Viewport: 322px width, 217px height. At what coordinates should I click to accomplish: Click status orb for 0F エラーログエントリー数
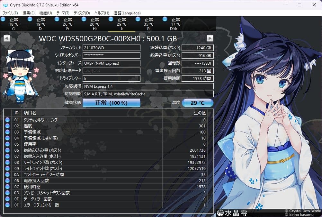7,205
